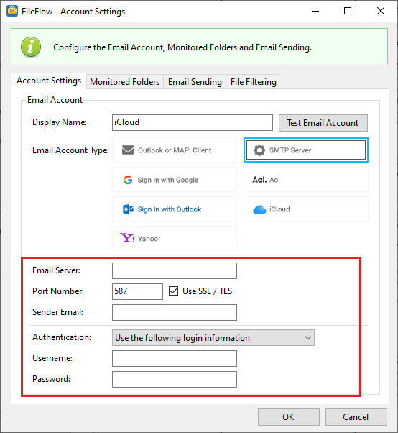Select the Username text box

coord(175,358)
